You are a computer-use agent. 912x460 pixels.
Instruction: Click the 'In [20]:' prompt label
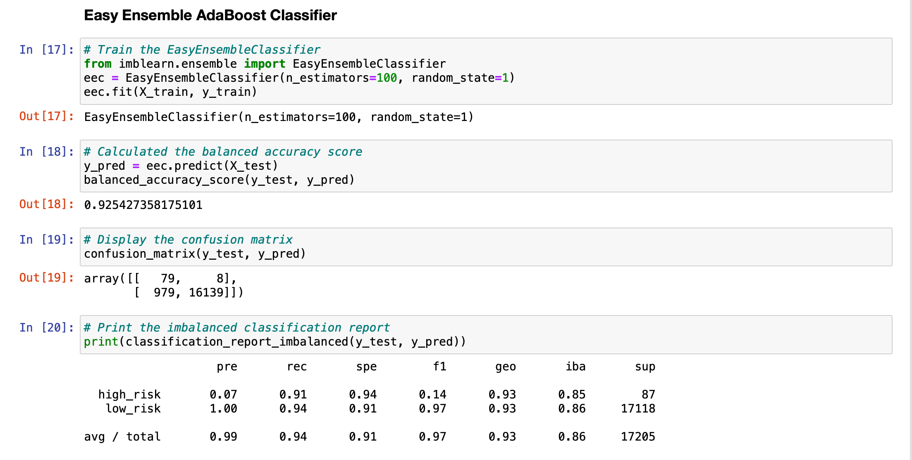pyautogui.click(x=47, y=327)
